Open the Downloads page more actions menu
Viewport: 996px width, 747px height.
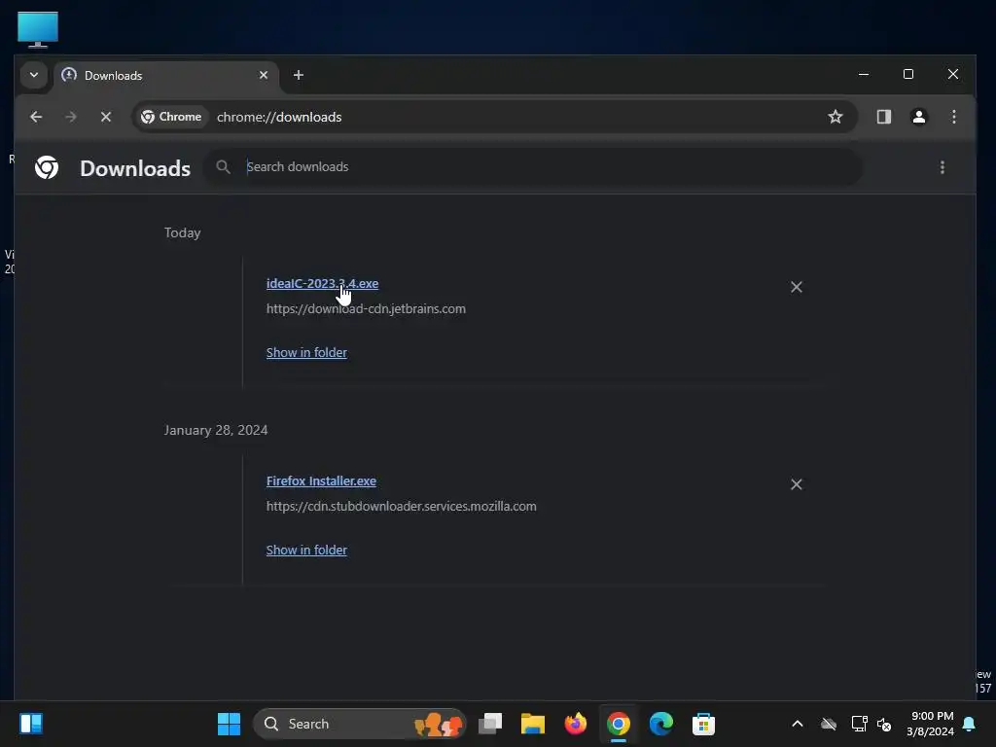pyautogui.click(x=942, y=167)
